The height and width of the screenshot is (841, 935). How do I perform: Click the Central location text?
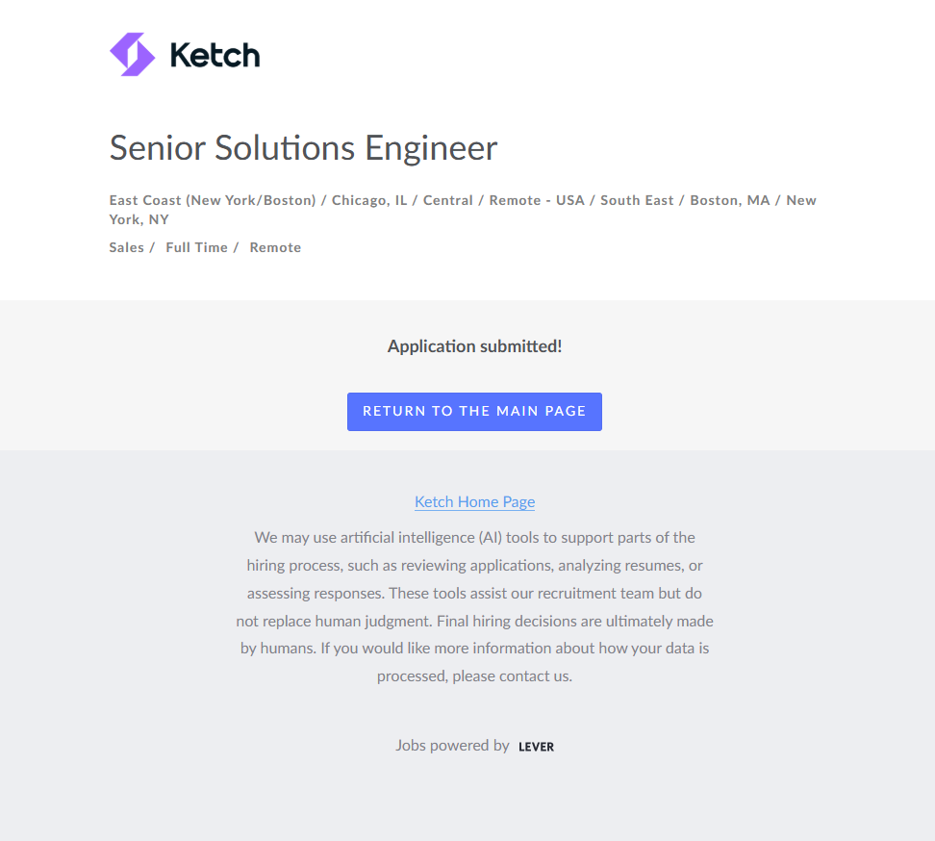(x=448, y=200)
